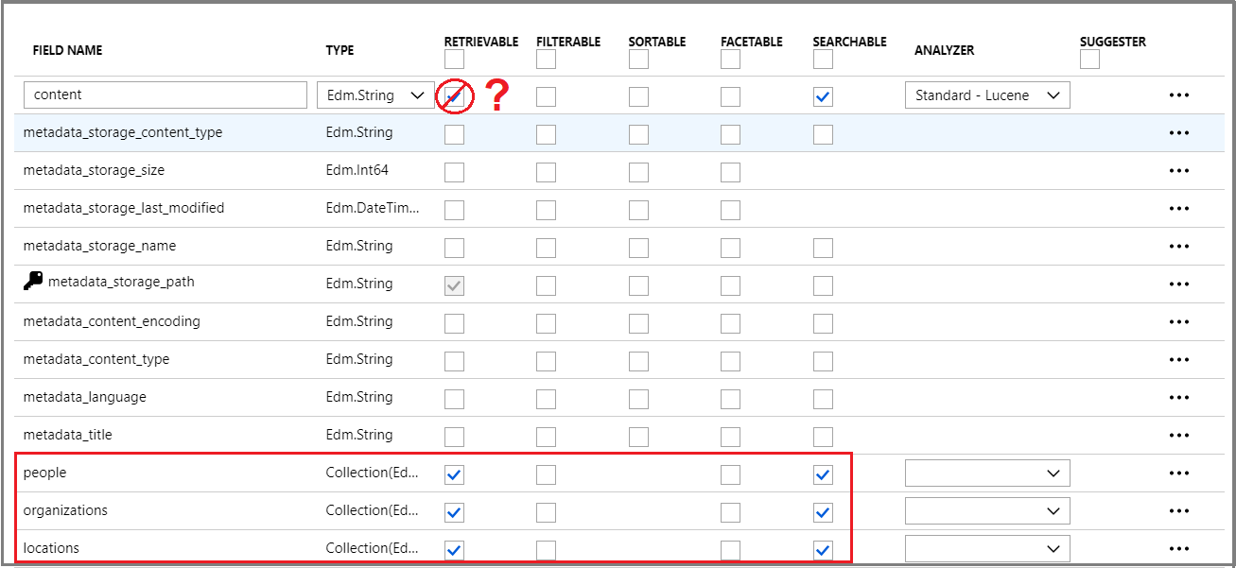Screen dimensions: 1236x568
Task: Open analyzer dropdown for organizations field
Action: click(987, 510)
